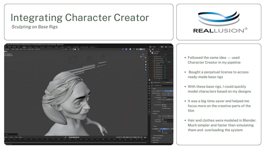Toggle viewport overlays icon in header
The width and height of the screenshot is (265, 149).
(130, 49)
